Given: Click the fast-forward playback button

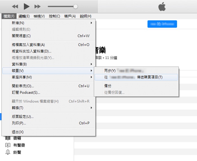Looking at the screenshot, I should click(37, 6).
